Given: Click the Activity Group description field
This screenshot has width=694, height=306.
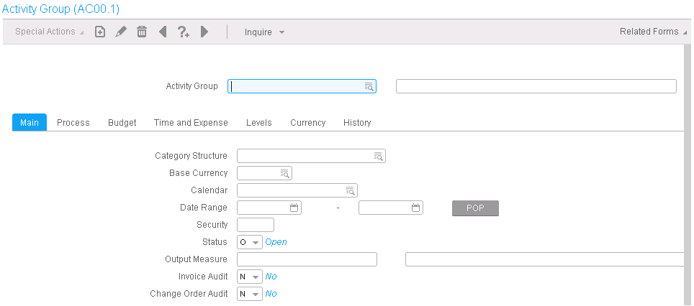Looking at the screenshot, I should (x=536, y=86).
